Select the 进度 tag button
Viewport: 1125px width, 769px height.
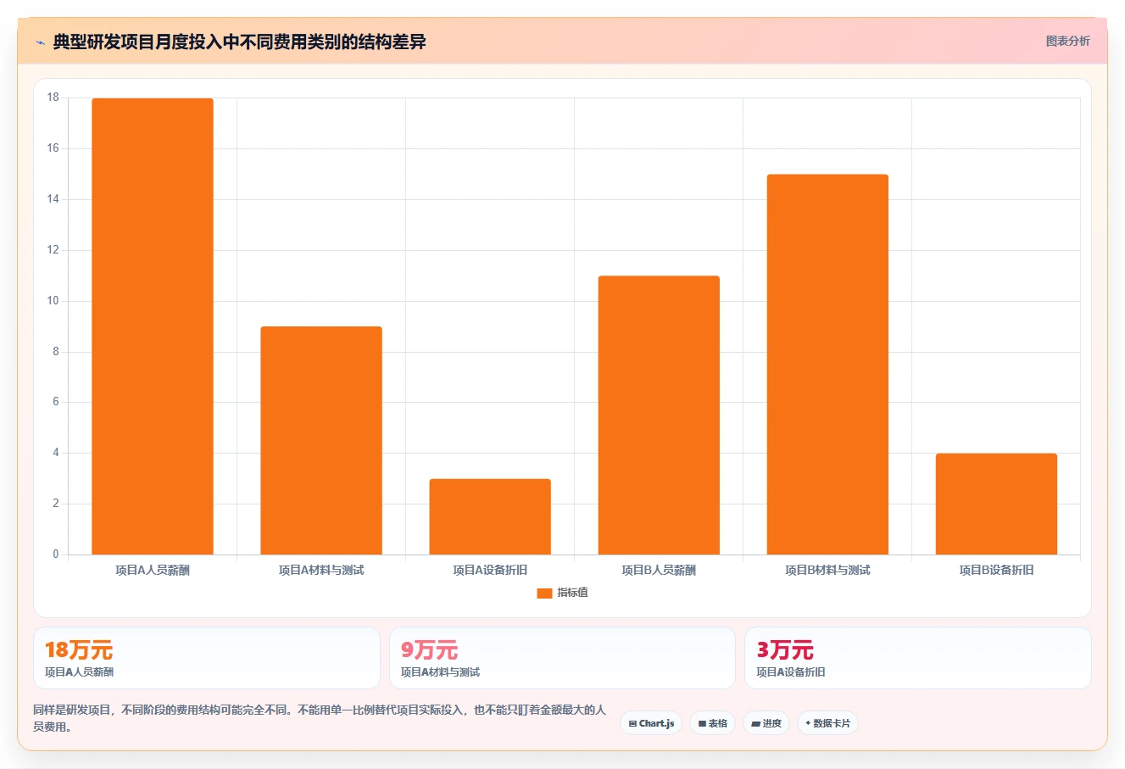coord(766,723)
